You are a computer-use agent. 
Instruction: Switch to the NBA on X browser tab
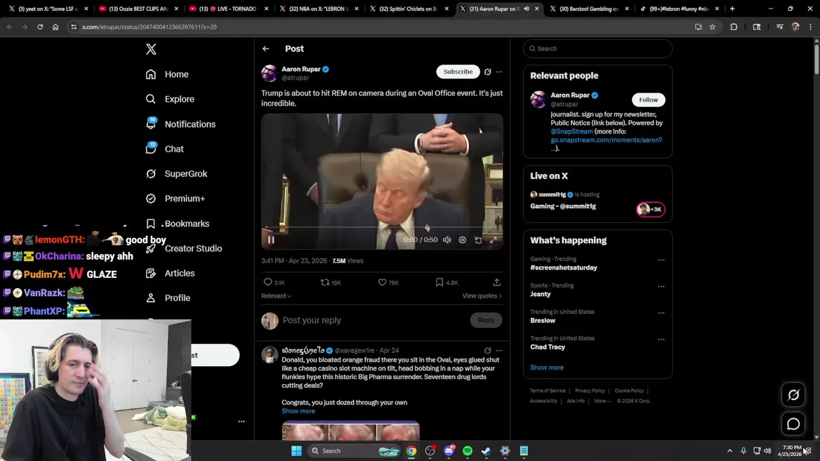coord(318,9)
